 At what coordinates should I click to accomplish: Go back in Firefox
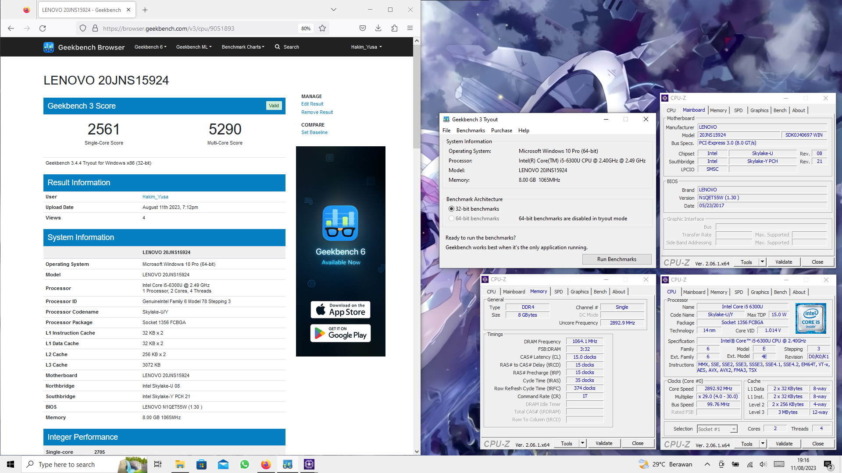tap(11, 28)
